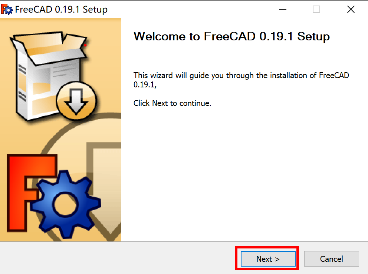Minimize the setup window
Viewport: 368px width, 274px height.
(x=282, y=9)
